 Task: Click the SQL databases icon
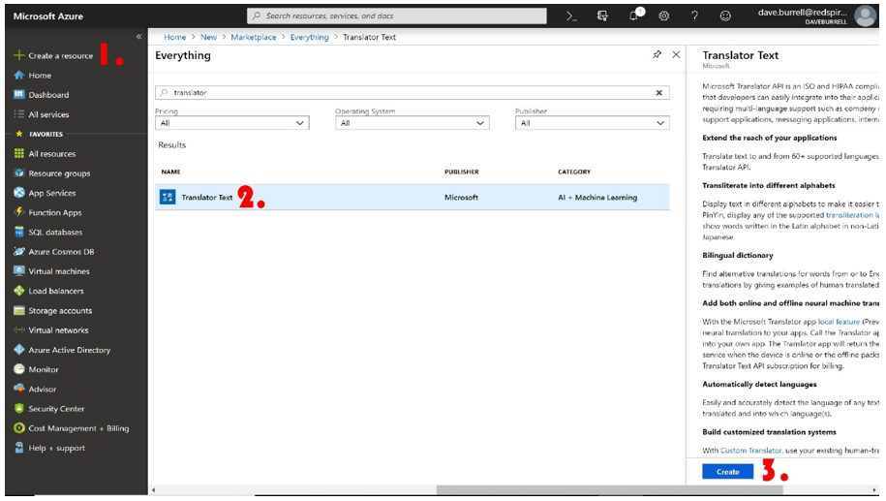(x=19, y=232)
